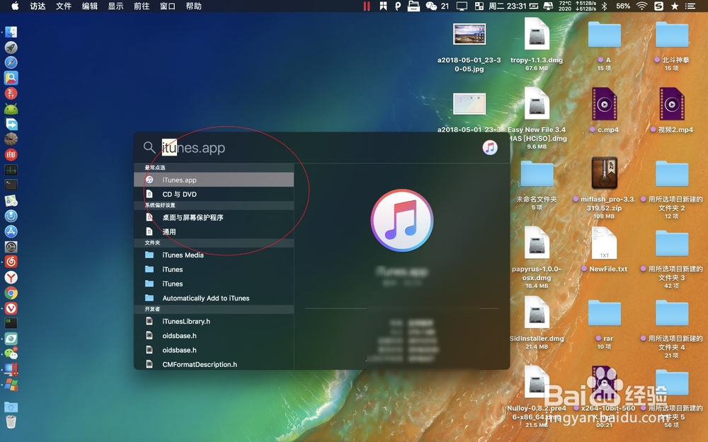
Task: Open the 显示 menu
Action: click(115, 6)
